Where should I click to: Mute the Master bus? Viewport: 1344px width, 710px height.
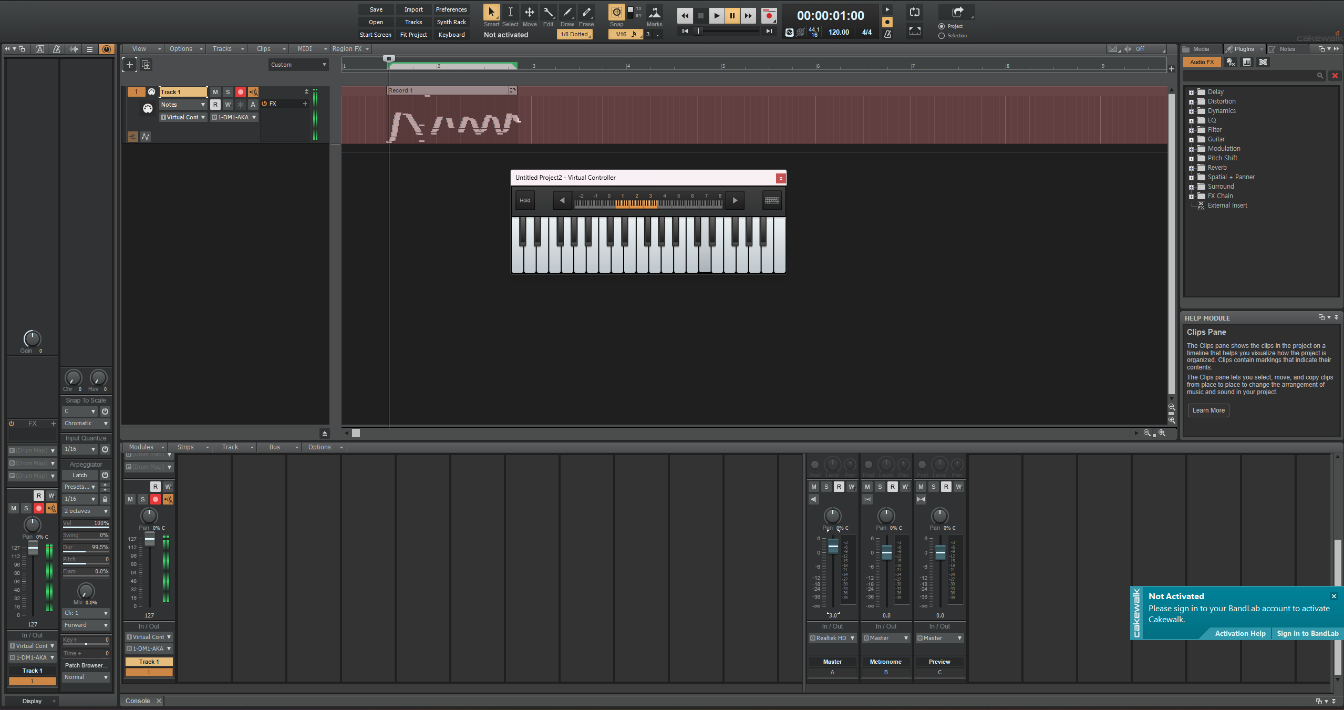814,487
